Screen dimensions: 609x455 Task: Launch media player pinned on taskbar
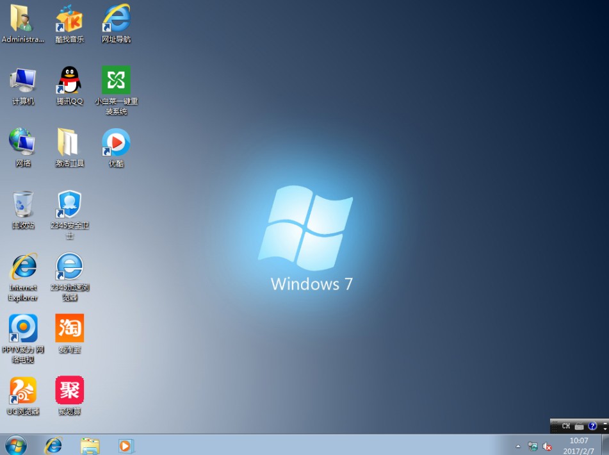pyautogui.click(x=126, y=445)
